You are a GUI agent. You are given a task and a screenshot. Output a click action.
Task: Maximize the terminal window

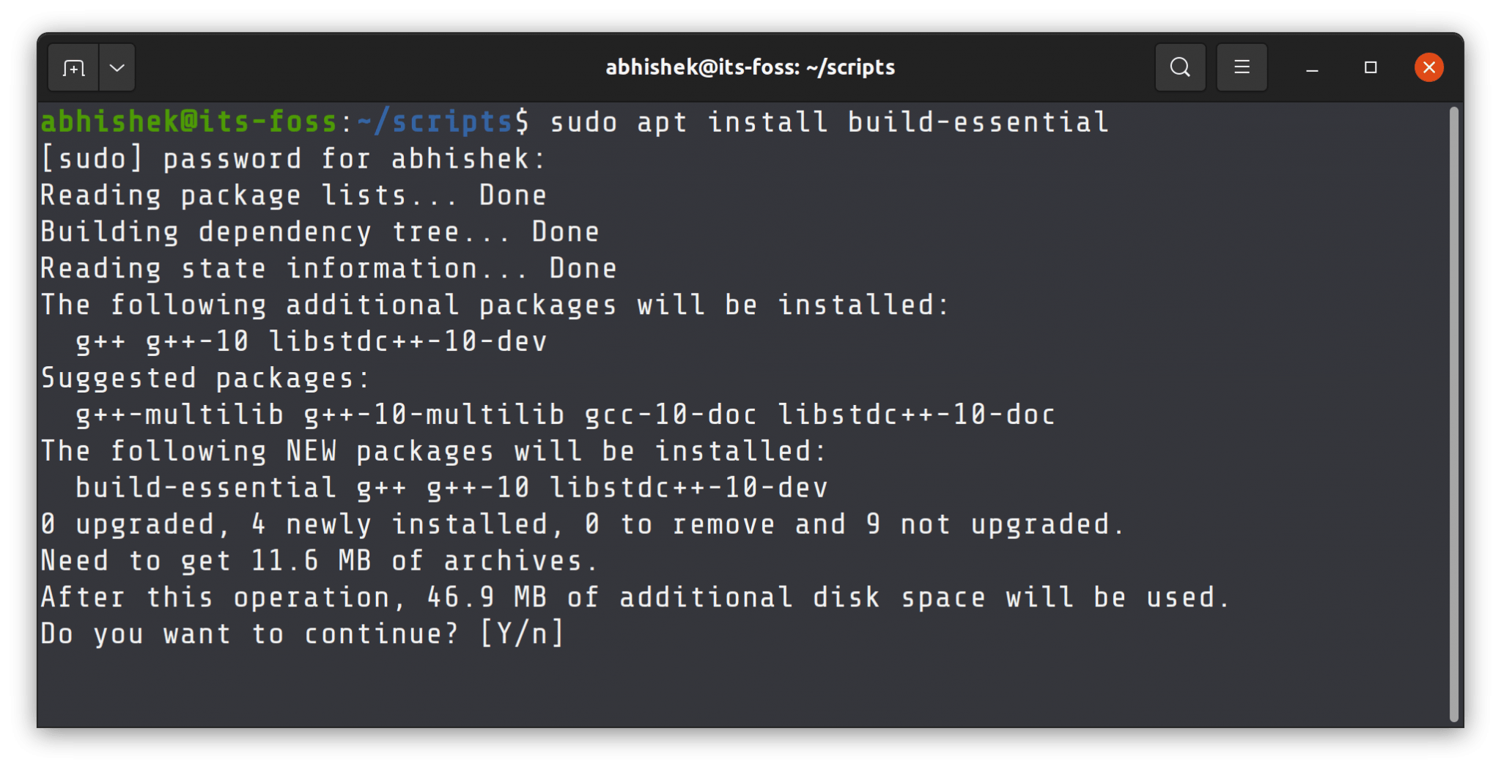pyautogui.click(x=1371, y=67)
